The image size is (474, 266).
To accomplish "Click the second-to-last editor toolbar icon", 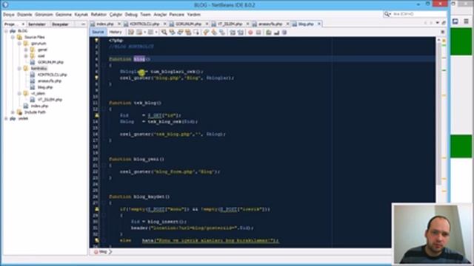I will click(276, 32).
